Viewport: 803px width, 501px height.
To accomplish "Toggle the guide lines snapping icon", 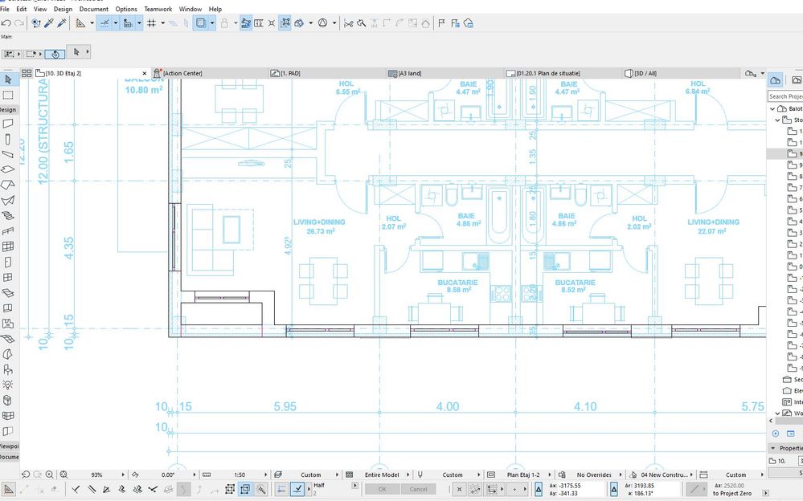I will pos(104,22).
